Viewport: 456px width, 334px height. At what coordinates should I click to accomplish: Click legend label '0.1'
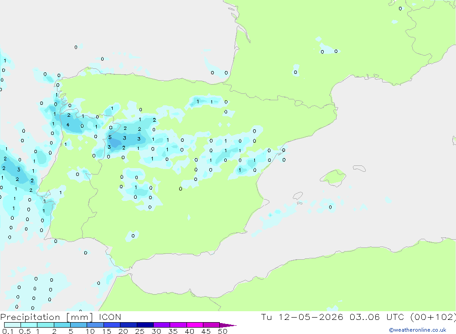8,331
